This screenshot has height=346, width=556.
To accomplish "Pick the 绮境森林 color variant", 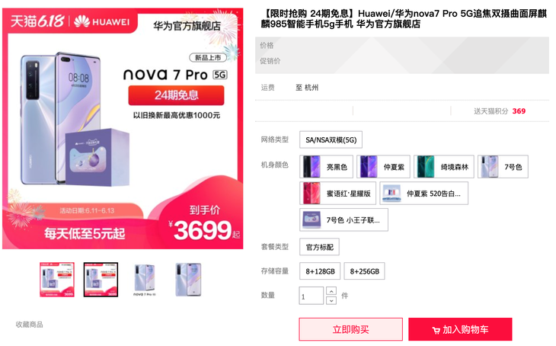I will 443,166.
